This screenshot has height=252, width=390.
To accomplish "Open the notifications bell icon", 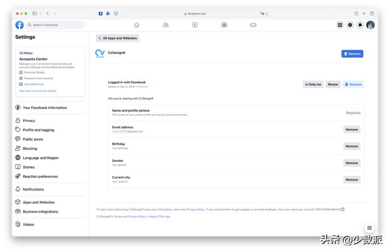I will pyautogui.click(x=360, y=25).
